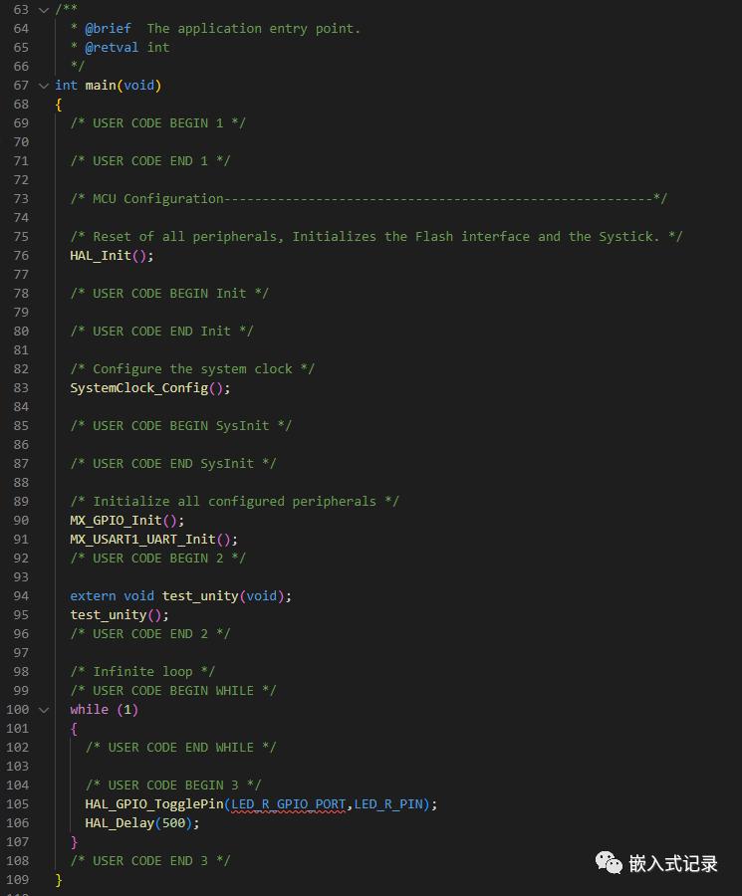742x896 pixels.
Task: Collapse the while loop fold at line 100
Action: click(x=44, y=710)
